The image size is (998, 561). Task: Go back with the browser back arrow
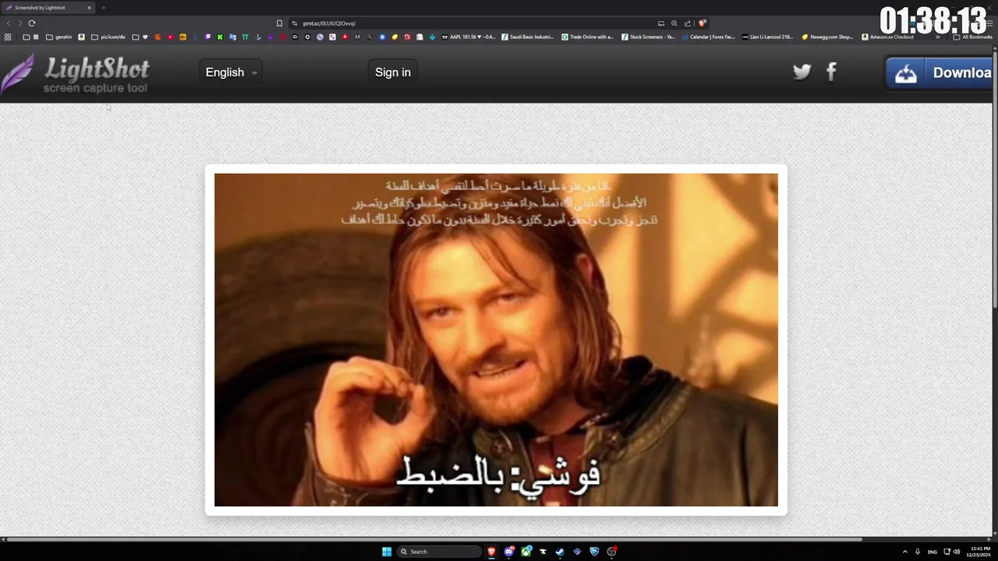tap(9, 23)
